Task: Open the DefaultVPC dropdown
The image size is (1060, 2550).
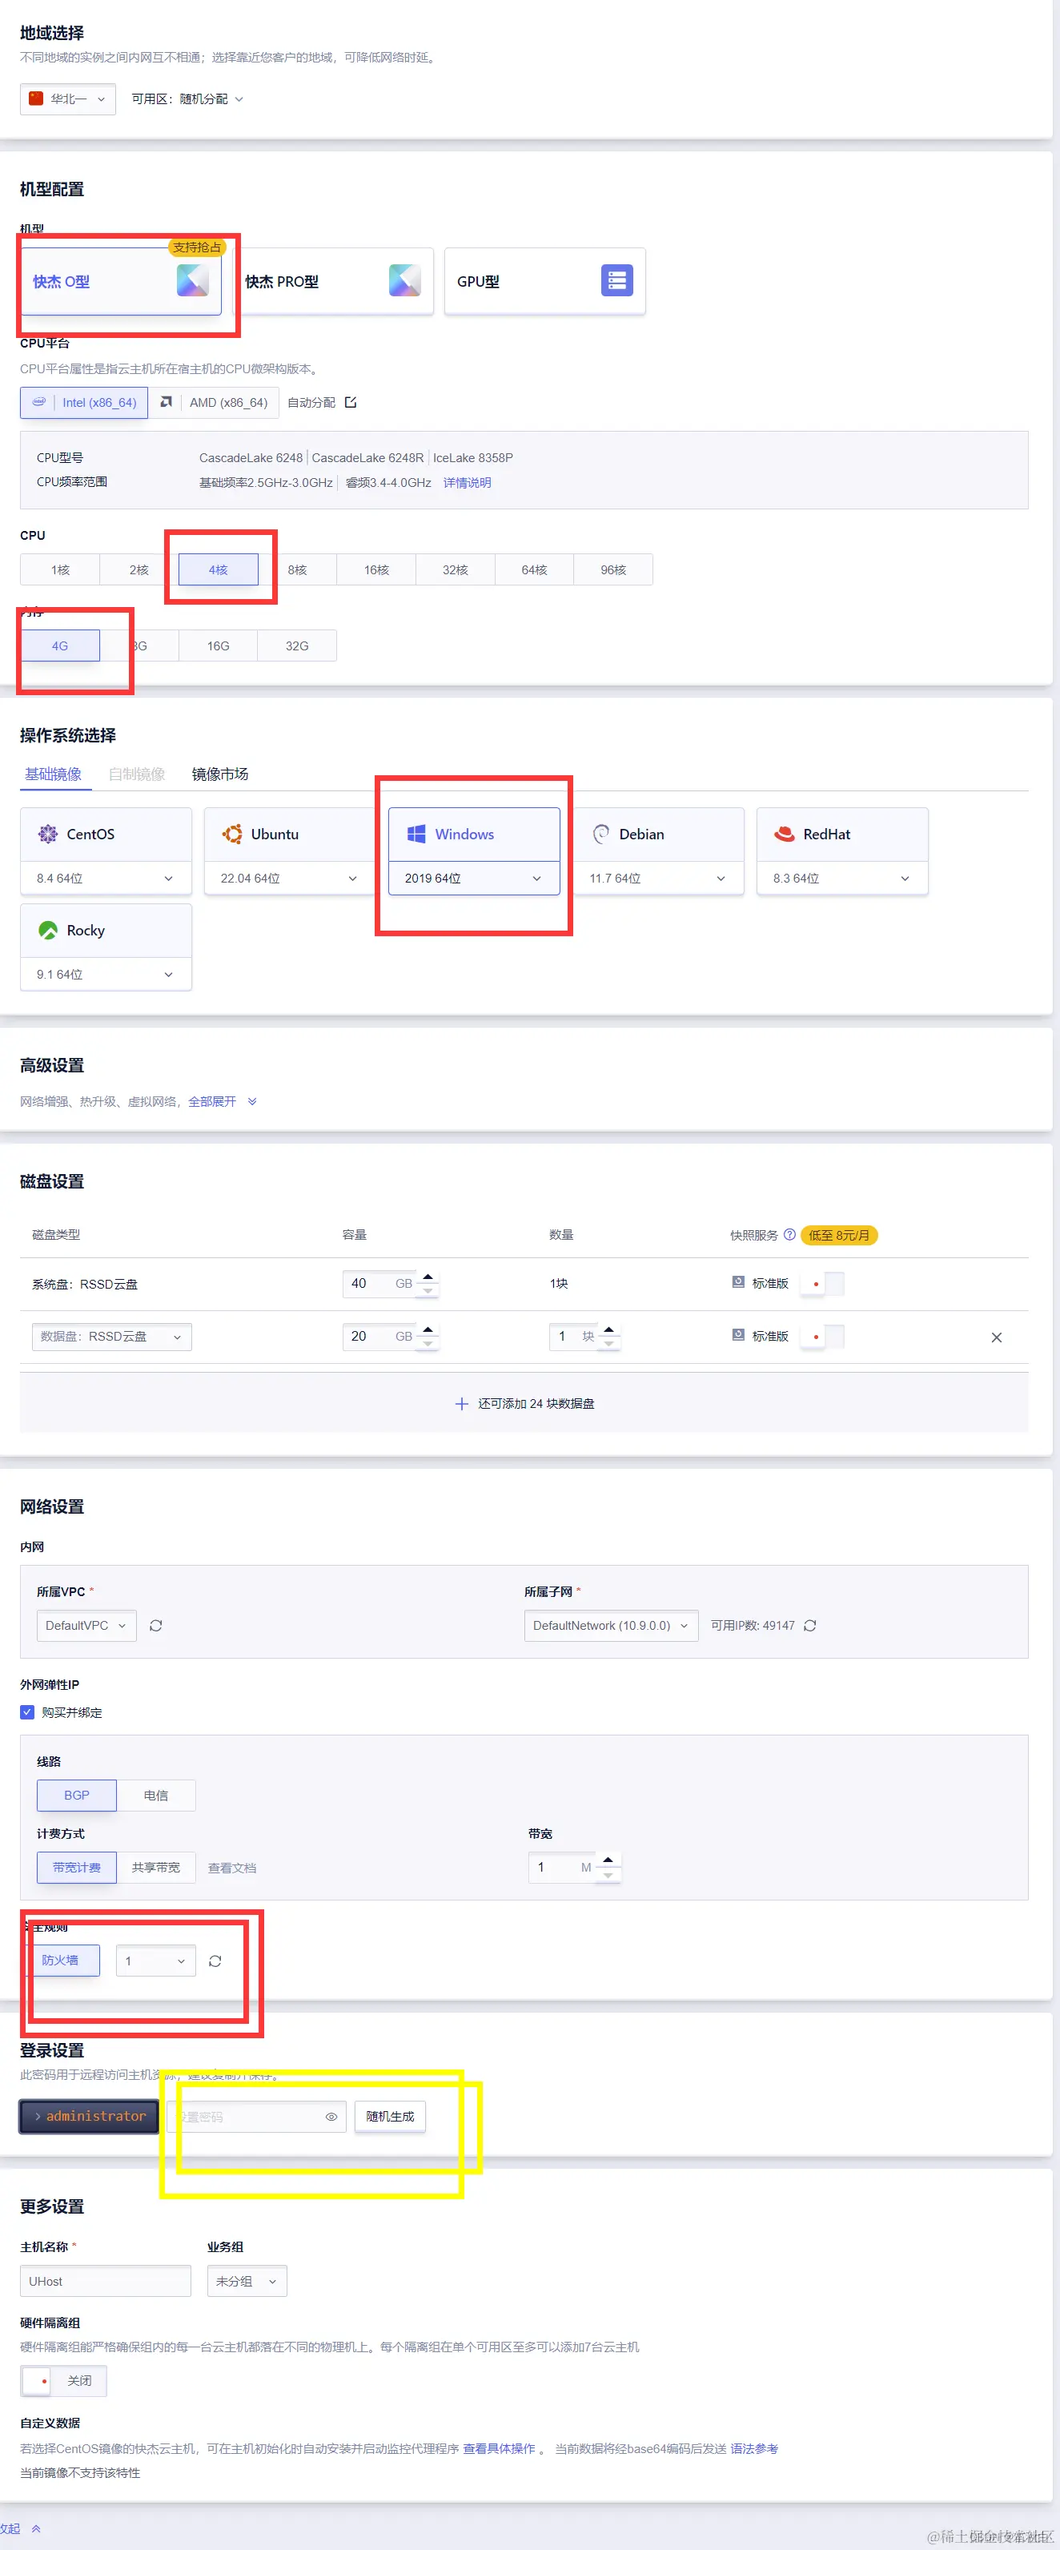Action: pos(86,1627)
